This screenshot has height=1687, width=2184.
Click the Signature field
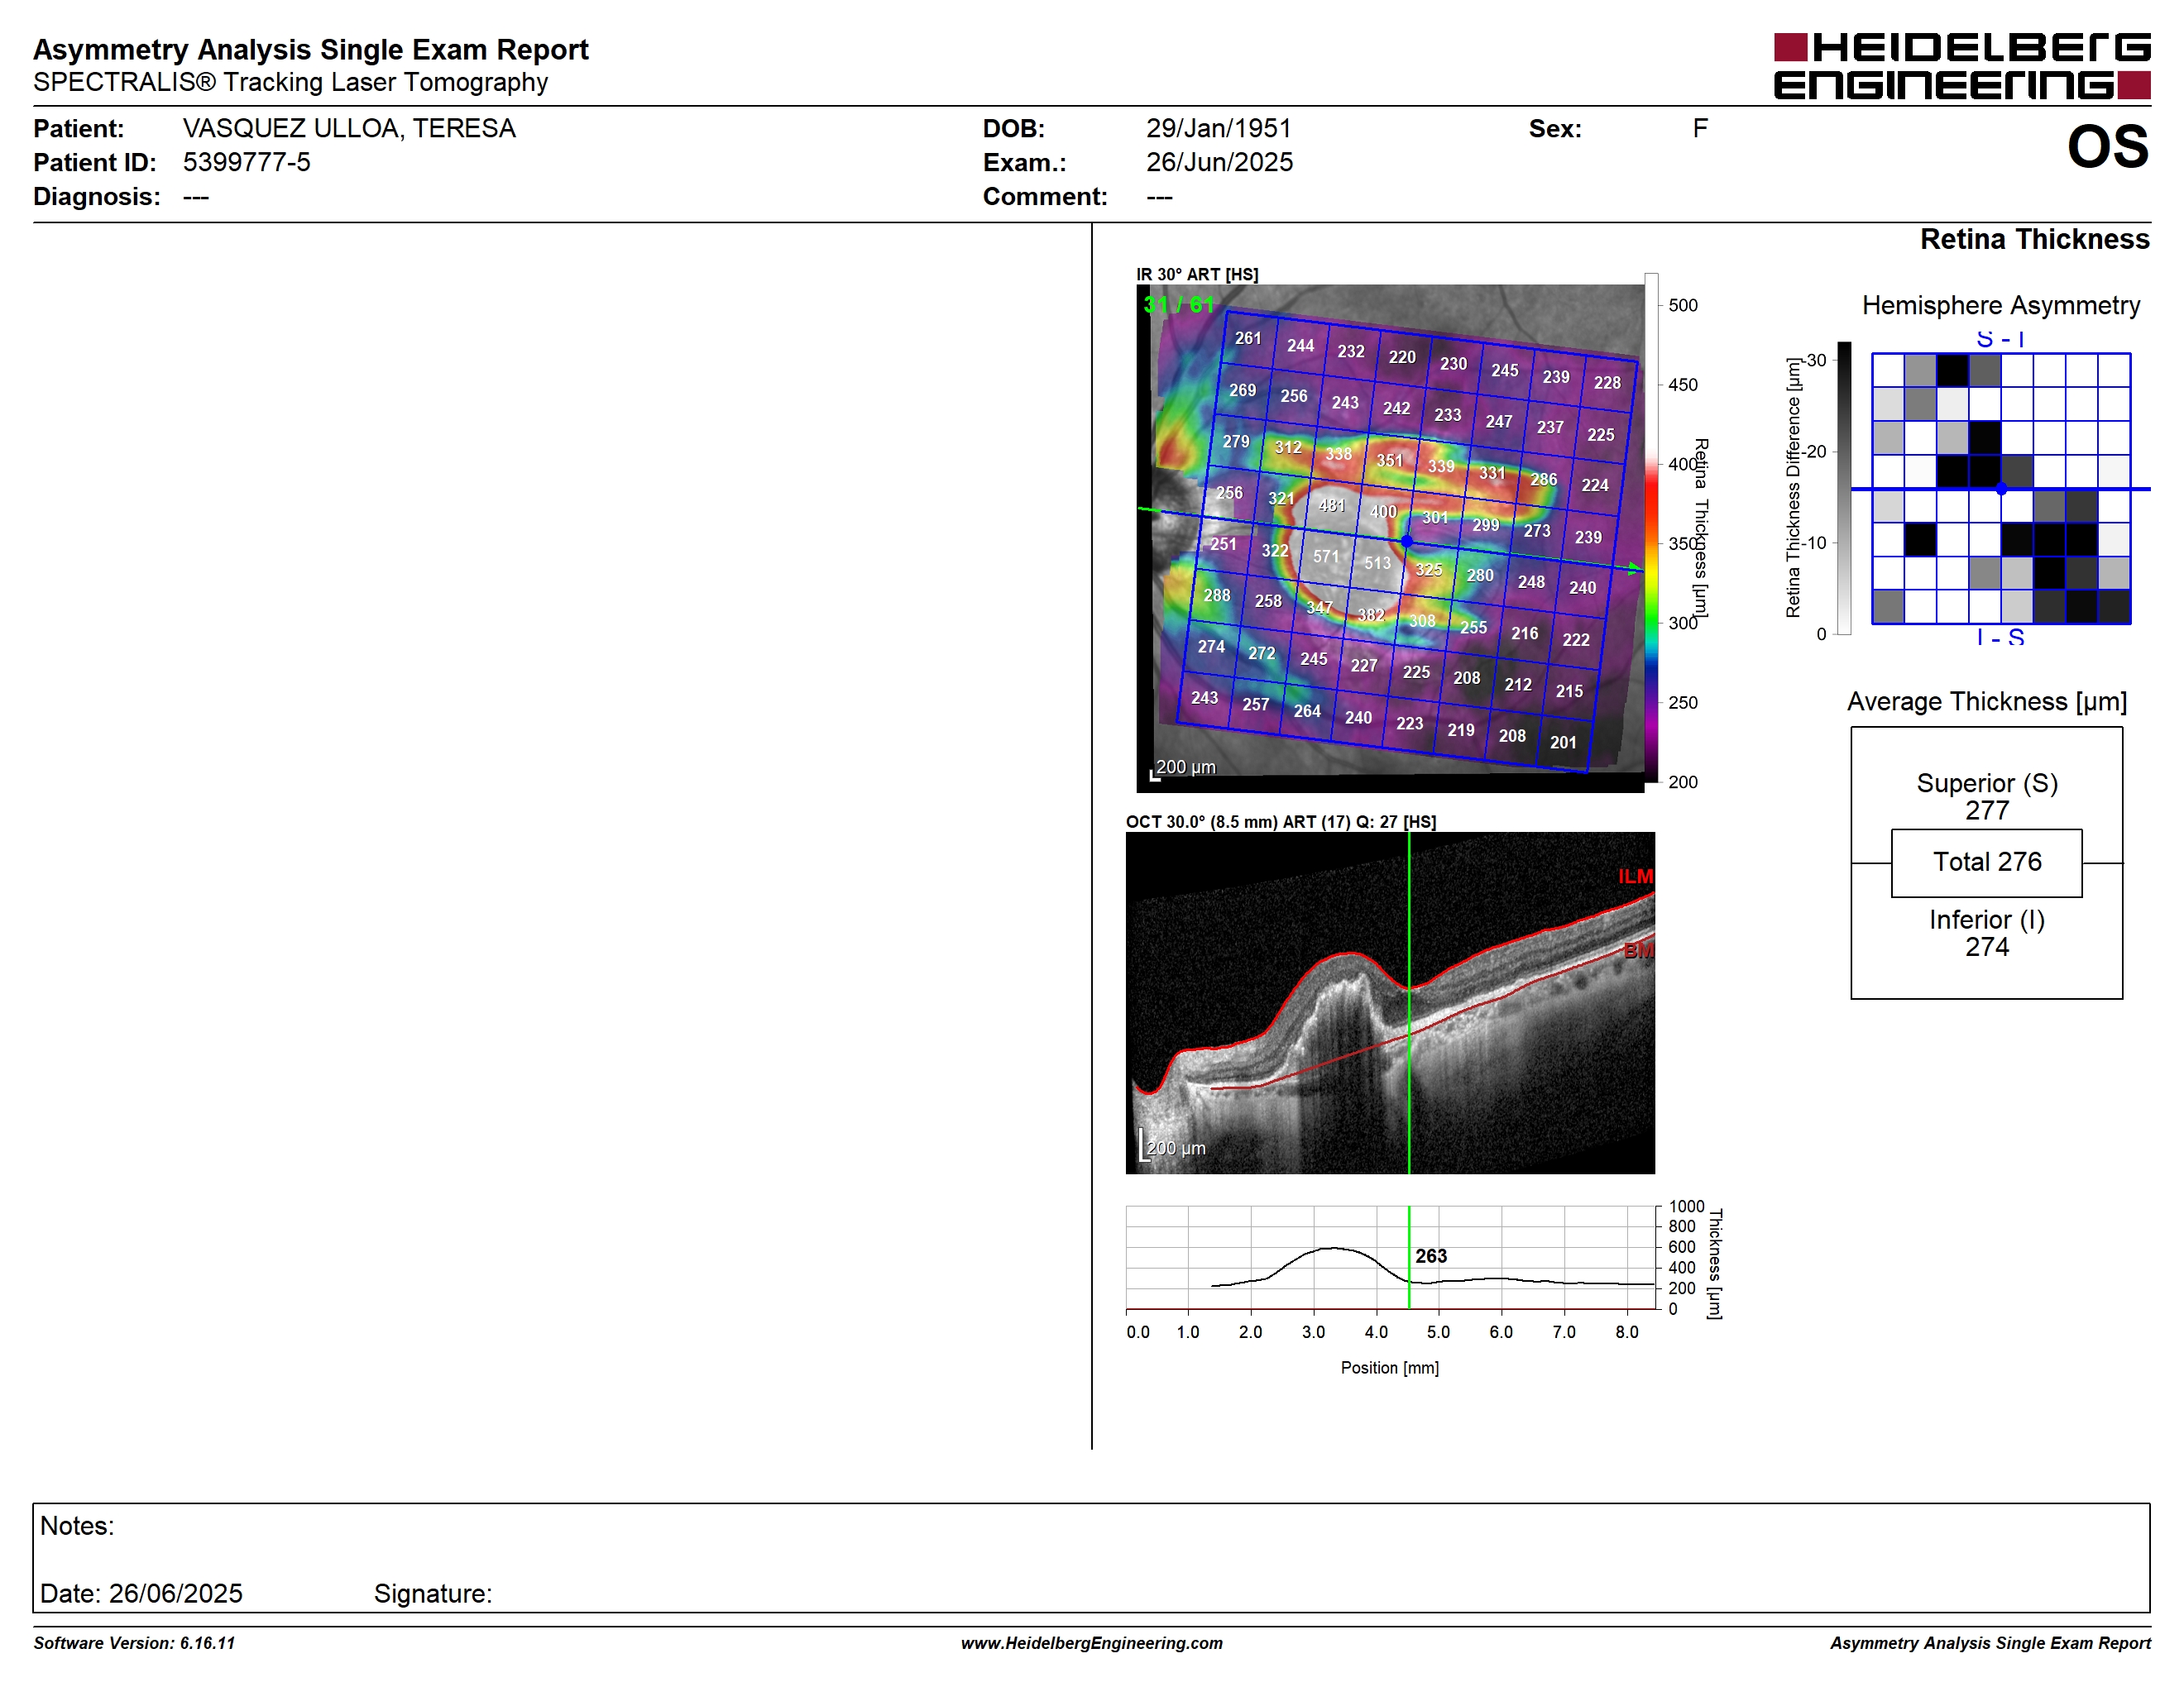pyautogui.click(x=433, y=1594)
